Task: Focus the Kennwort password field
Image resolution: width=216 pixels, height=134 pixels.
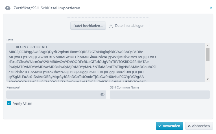Action: tap(56, 95)
